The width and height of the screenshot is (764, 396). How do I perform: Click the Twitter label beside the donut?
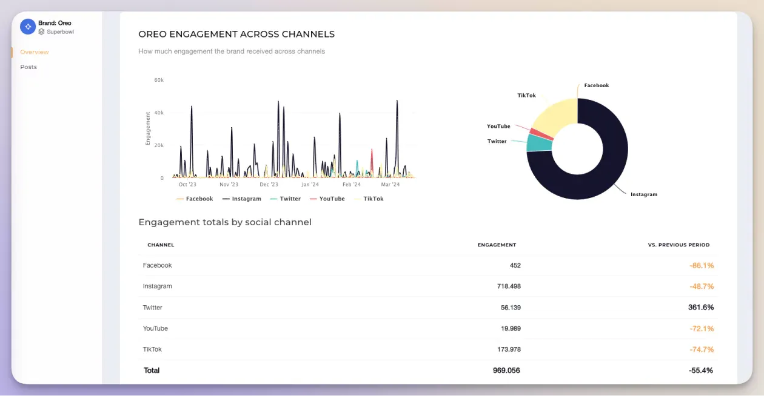pyautogui.click(x=497, y=141)
